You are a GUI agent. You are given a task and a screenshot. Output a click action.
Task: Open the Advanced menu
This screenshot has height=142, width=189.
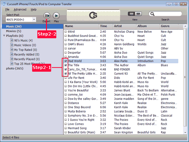[20, 10]
